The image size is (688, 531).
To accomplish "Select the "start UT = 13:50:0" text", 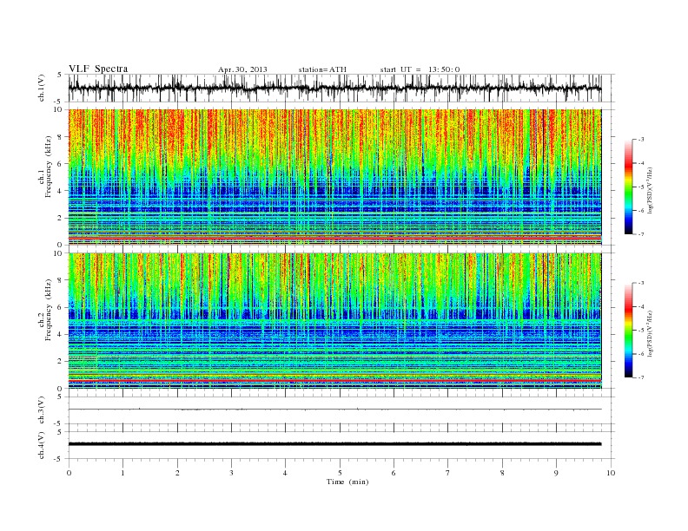I will [420, 69].
